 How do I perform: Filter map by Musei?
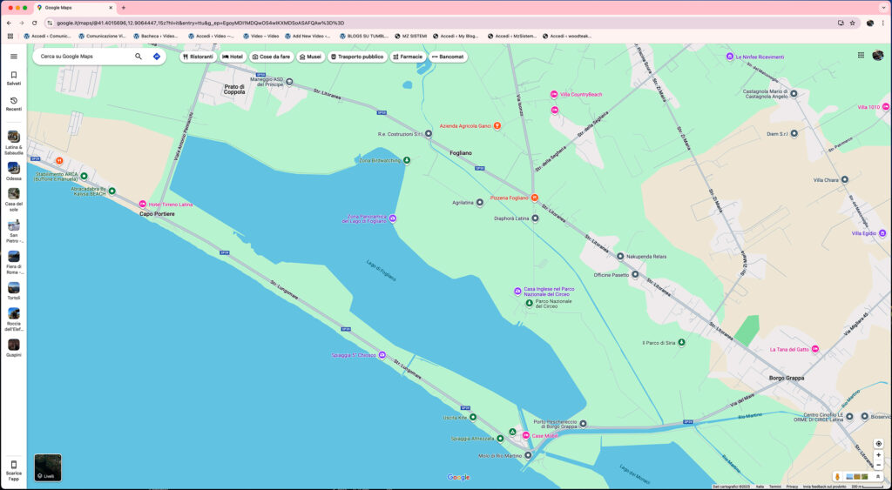coord(311,57)
